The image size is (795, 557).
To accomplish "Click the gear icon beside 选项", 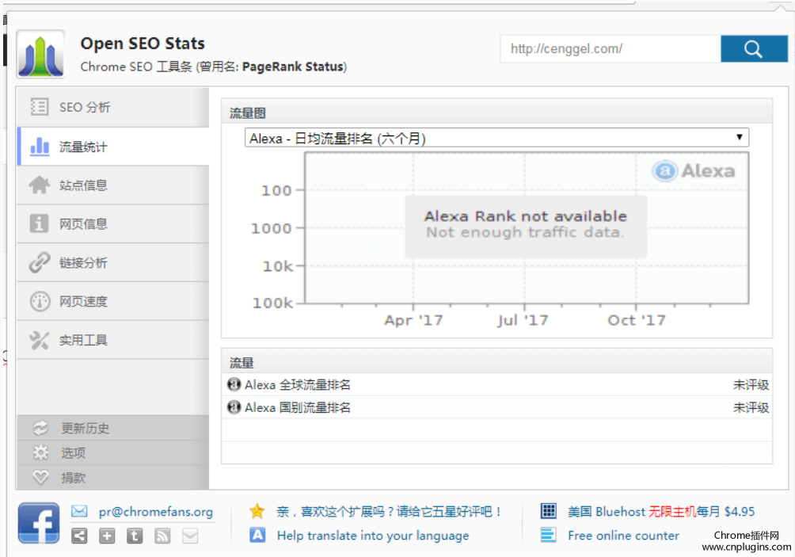I will (x=40, y=452).
